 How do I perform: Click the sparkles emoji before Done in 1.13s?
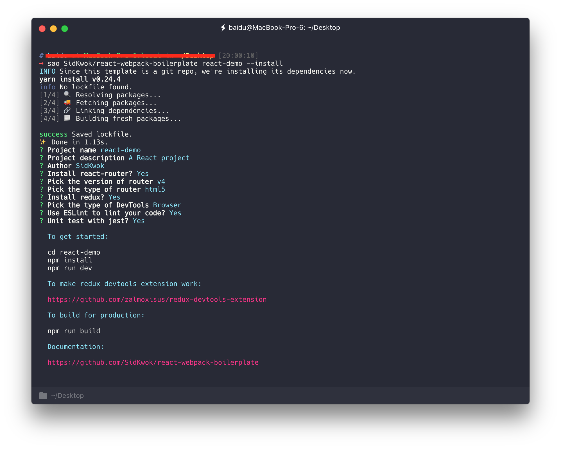click(x=42, y=142)
